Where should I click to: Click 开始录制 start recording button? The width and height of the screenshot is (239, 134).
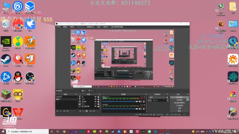(180, 100)
